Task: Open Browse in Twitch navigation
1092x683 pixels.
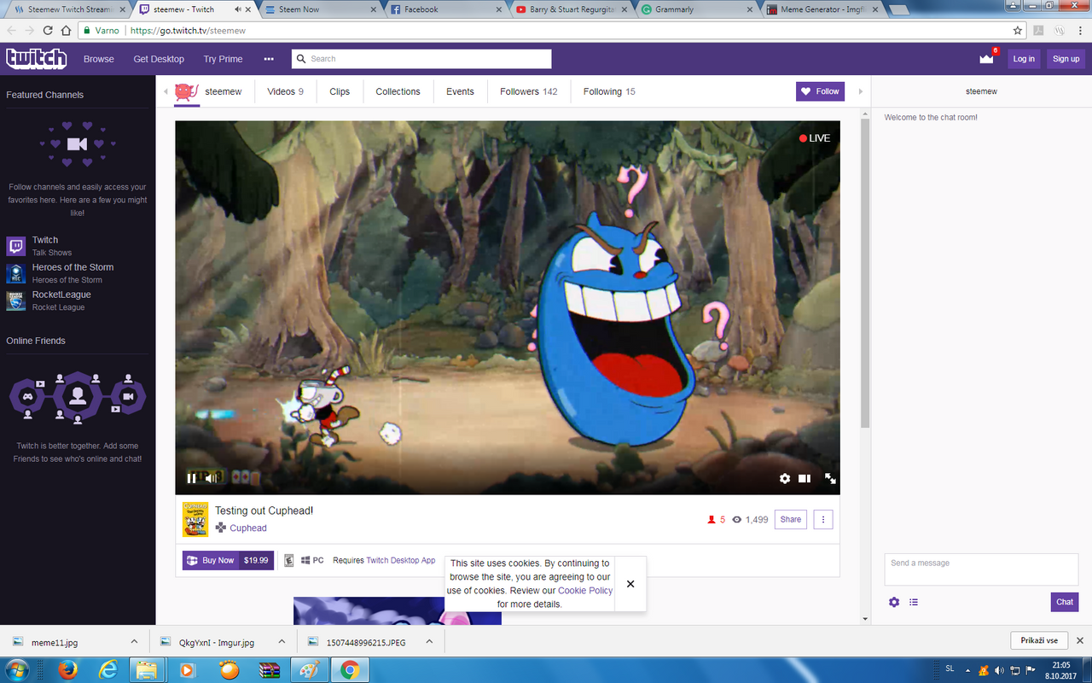Action: [x=99, y=59]
